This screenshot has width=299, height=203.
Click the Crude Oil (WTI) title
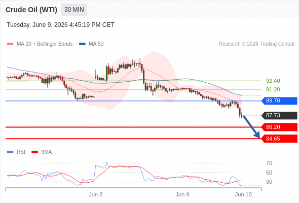[31, 10]
